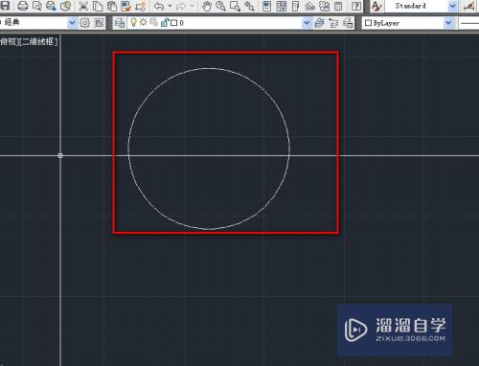The width and height of the screenshot is (479, 366).
Task: Click the 二维线框 visual style label
Action: pos(38,41)
